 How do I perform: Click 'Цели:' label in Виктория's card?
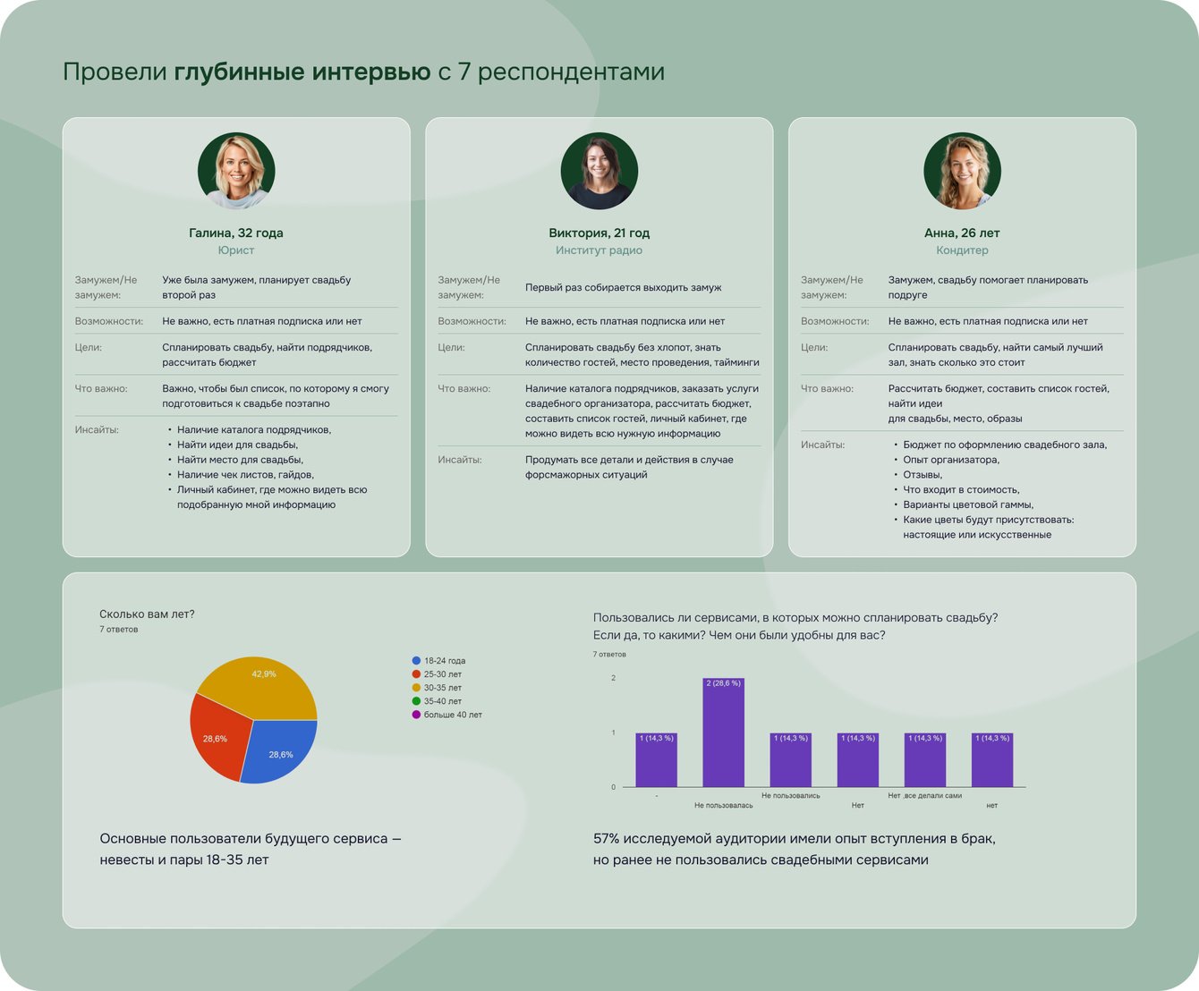[x=451, y=347]
